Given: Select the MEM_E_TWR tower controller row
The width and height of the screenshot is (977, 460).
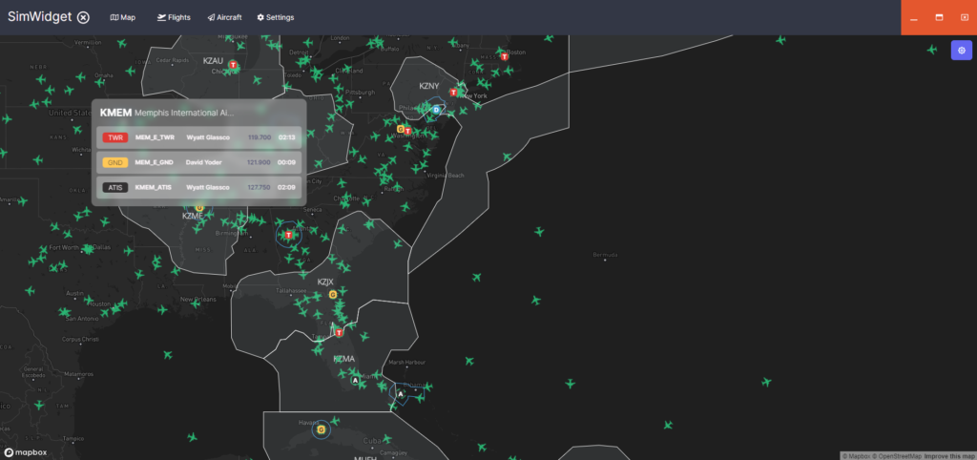Looking at the screenshot, I should tap(199, 137).
